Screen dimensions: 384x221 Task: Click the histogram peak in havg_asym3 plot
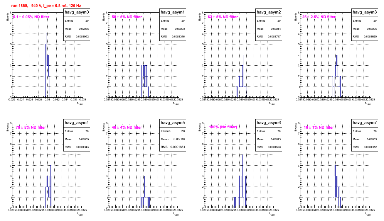(337, 56)
